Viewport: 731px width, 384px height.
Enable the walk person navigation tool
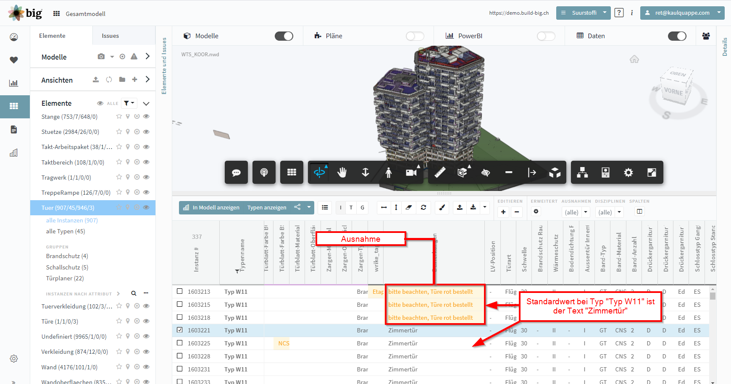(389, 172)
